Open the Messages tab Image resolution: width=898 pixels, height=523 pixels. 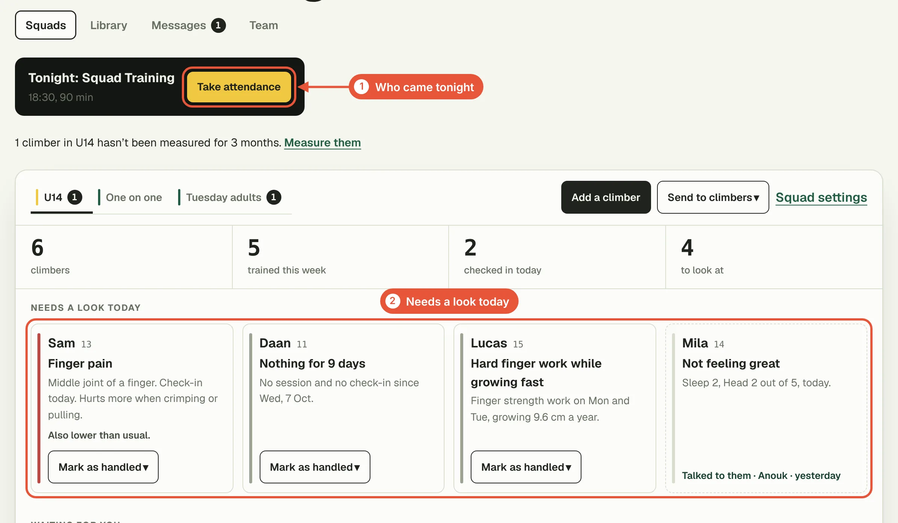coord(188,25)
